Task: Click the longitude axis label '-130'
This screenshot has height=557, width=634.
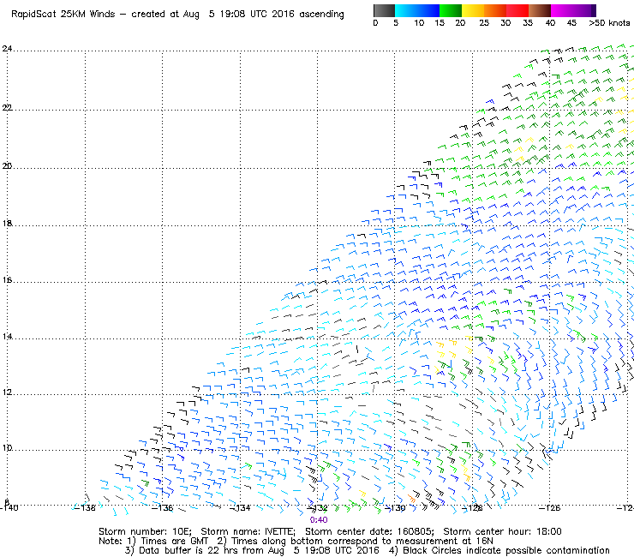Action: pyautogui.click(x=395, y=508)
